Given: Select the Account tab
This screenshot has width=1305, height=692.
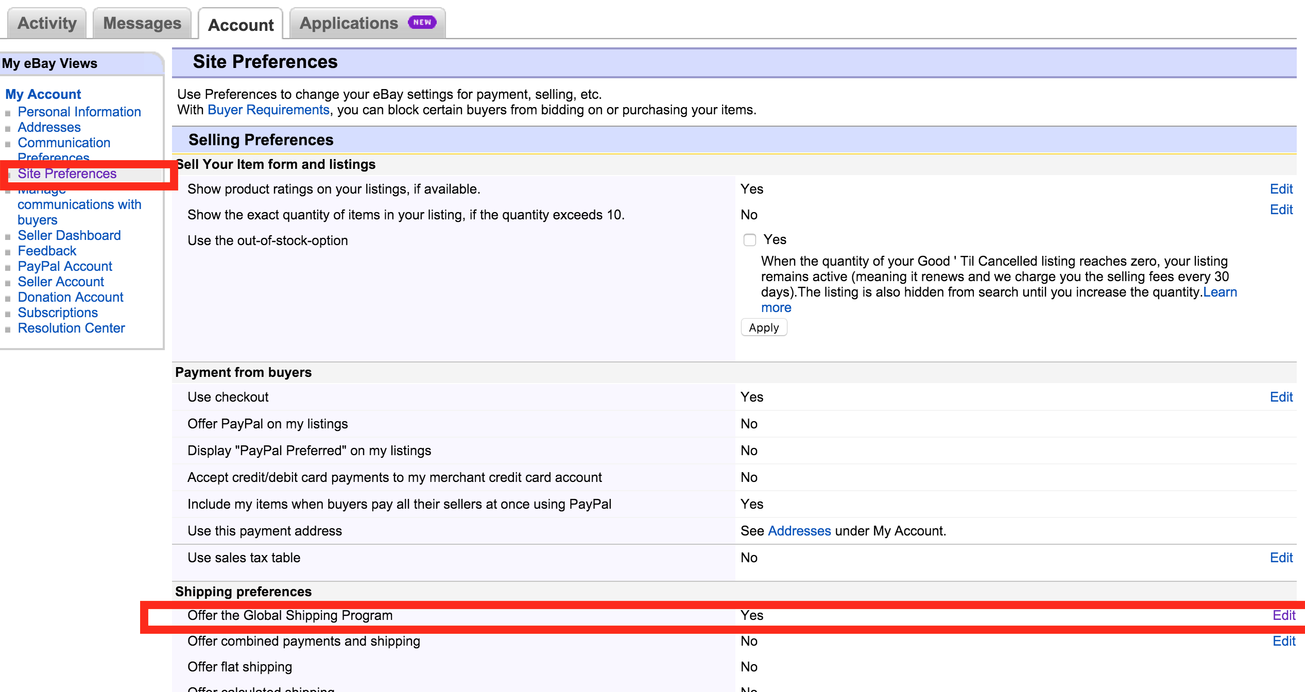Looking at the screenshot, I should (241, 24).
